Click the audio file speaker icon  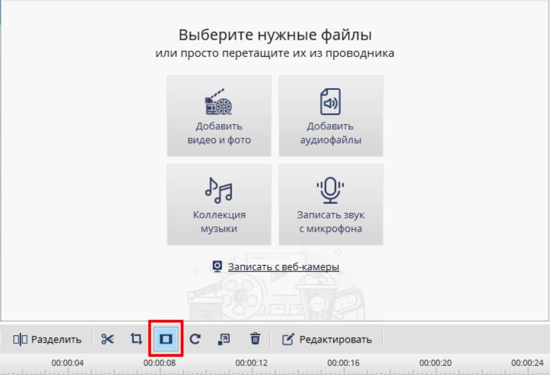pyautogui.click(x=330, y=102)
